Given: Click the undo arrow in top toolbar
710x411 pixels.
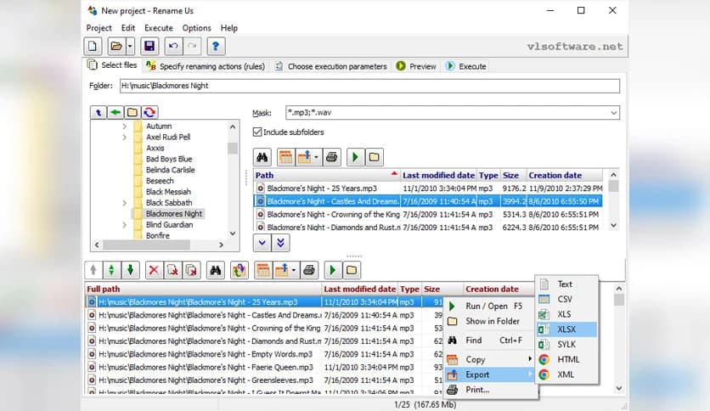Looking at the screenshot, I should (x=174, y=46).
